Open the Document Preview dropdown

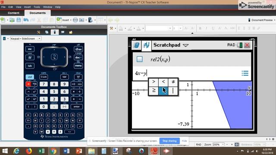[x=262, y=20]
